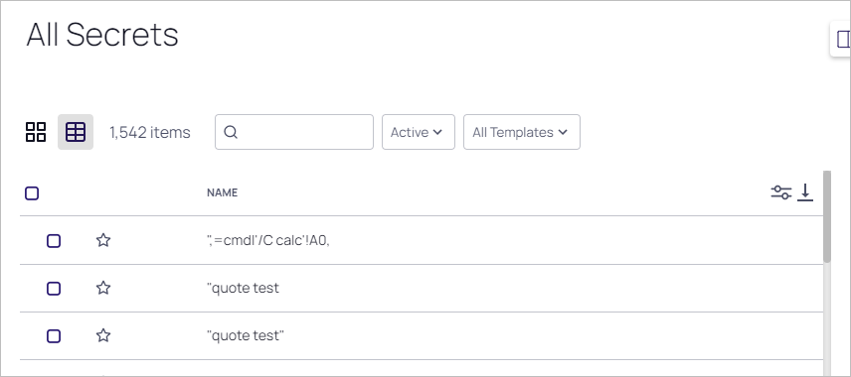Tick checkbox beside "quote test" with closing quote
The height and width of the screenshot is (377, 851).
54,336
